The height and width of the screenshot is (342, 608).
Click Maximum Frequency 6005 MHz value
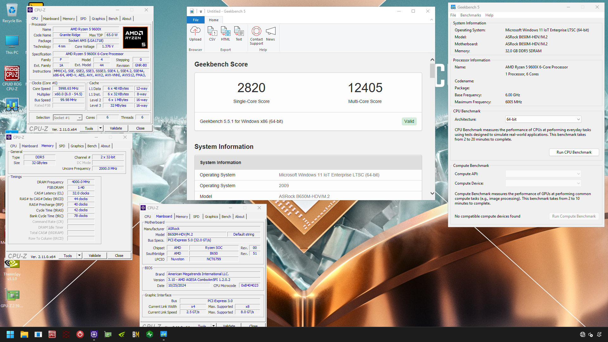point(514,102)
